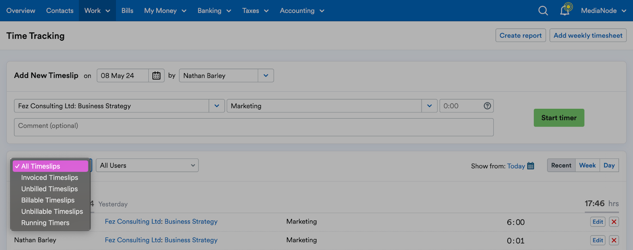Switch to the Day view
633x250 pixels.
[609, 165]
